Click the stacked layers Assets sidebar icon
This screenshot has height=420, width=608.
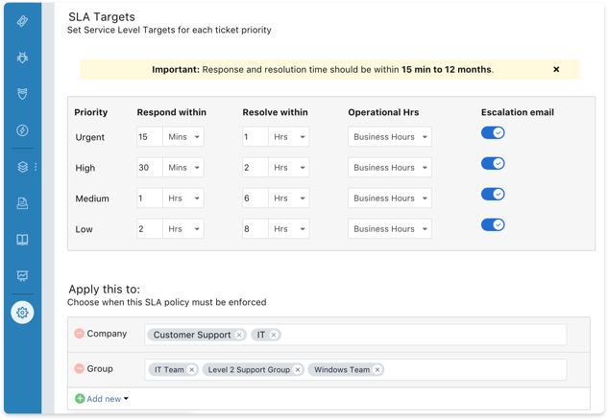[22, 167]
